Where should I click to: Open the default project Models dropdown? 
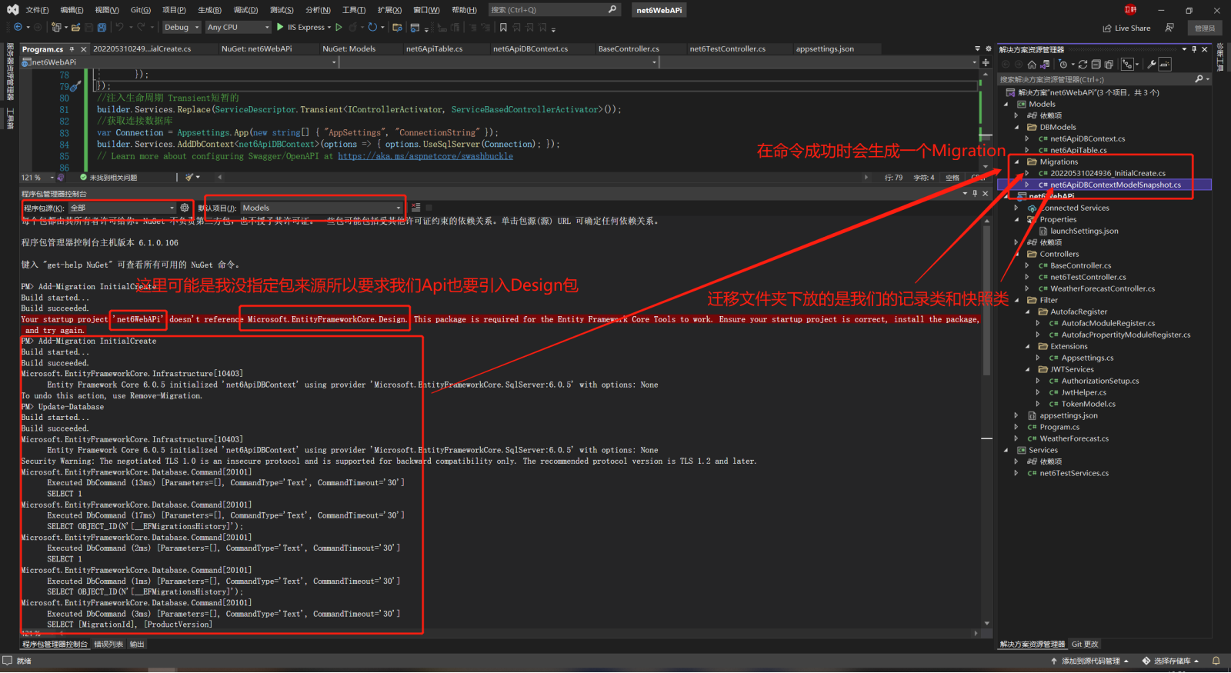(x=322, y=208)
